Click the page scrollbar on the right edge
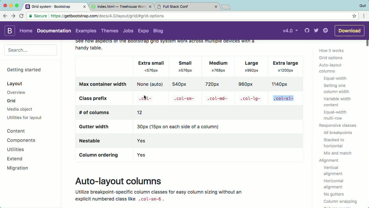The image size is (369, 208). click(x=367, y=43)
